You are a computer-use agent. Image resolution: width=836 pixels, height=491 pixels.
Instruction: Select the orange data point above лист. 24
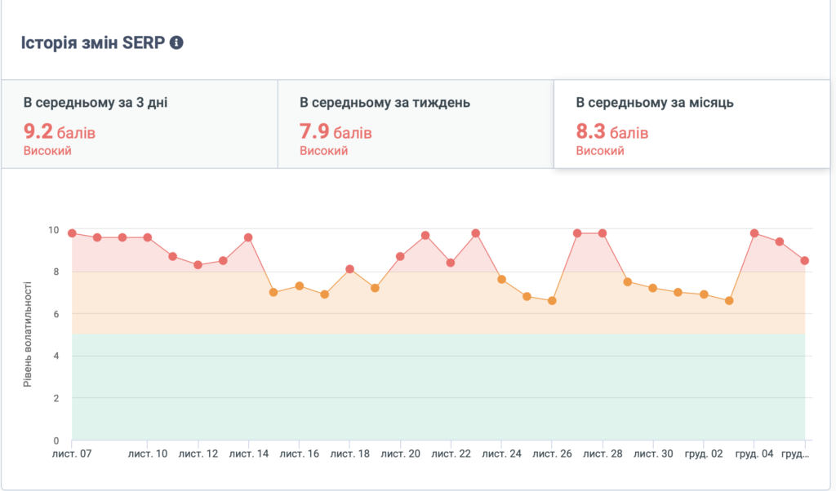[x=501, y=279]
